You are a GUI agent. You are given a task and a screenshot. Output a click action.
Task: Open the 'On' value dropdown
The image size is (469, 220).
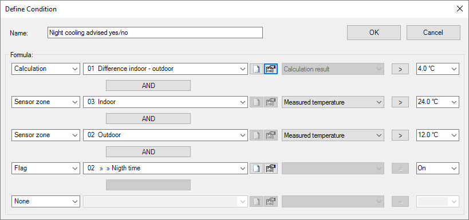point(438,168)
